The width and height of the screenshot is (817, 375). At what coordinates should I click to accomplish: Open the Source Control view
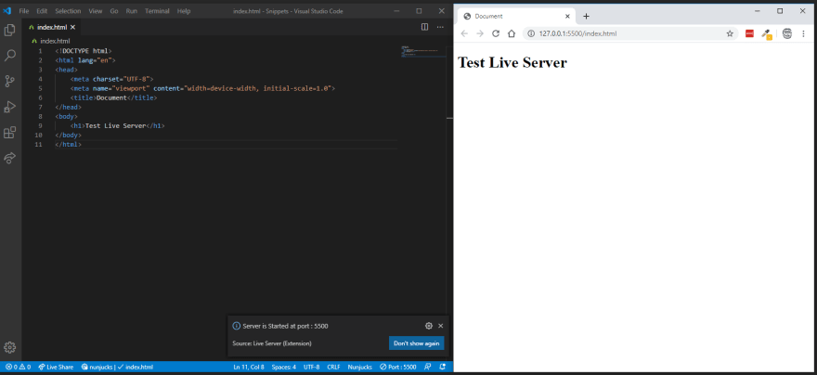click(x=9, y=82)
